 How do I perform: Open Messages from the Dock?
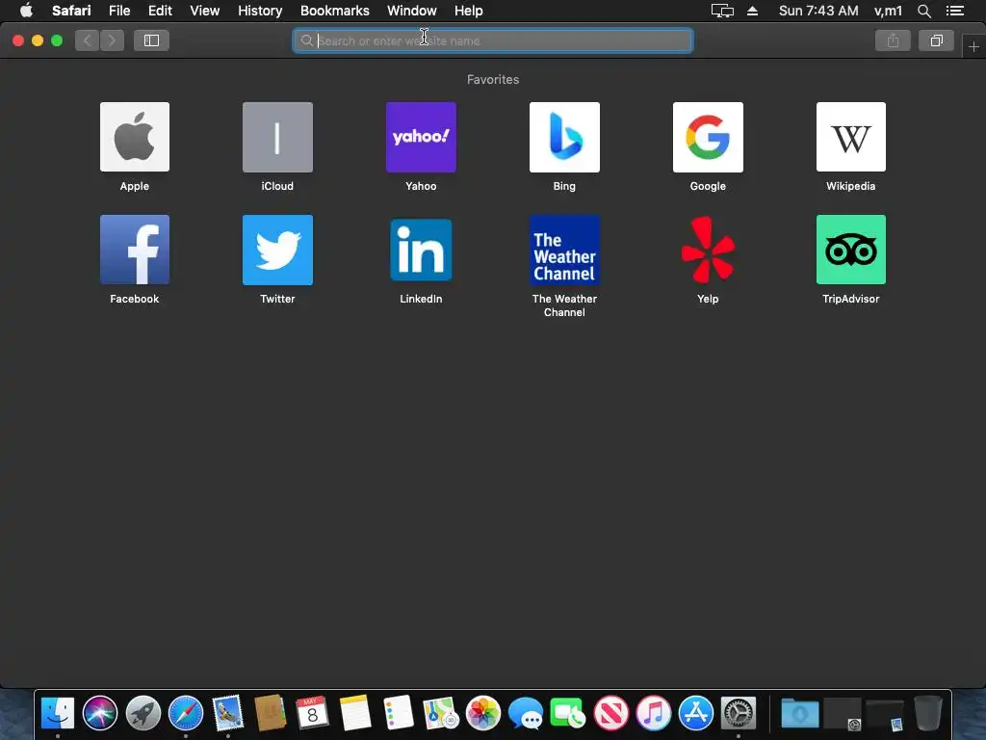(526, 713)
